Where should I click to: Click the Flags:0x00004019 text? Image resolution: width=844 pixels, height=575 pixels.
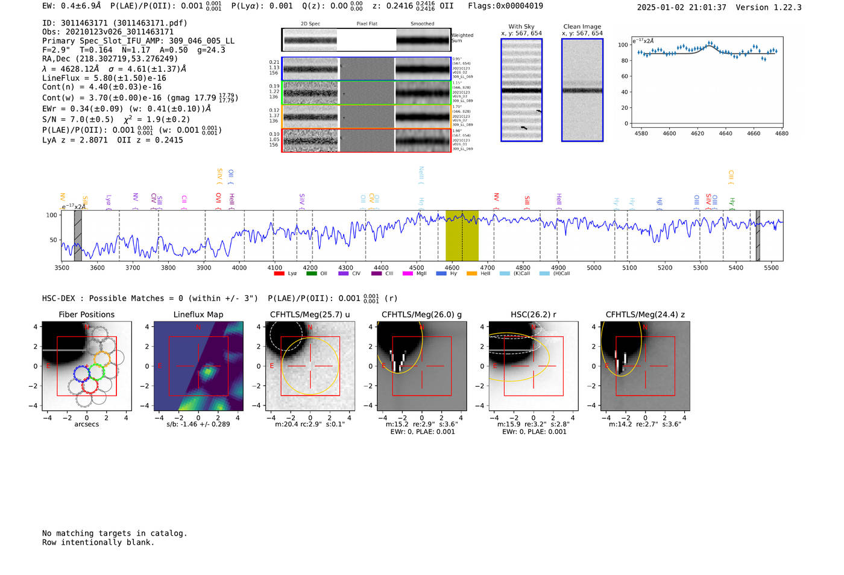tap(505, 6)
